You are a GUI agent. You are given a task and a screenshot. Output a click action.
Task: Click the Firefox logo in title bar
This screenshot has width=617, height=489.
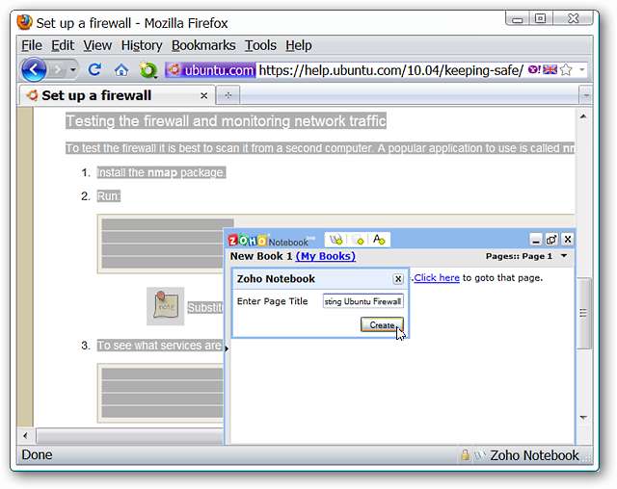(25, 22)
